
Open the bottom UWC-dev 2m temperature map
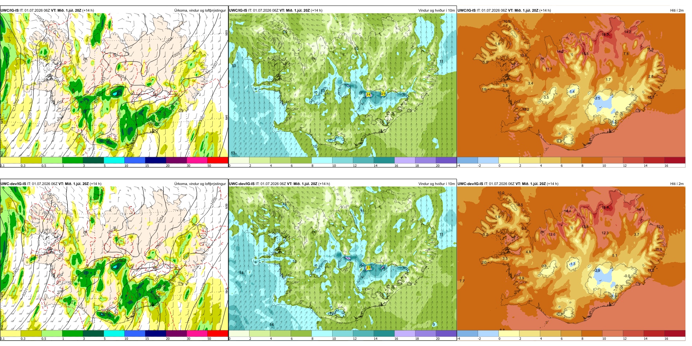(x=571, y=259)
